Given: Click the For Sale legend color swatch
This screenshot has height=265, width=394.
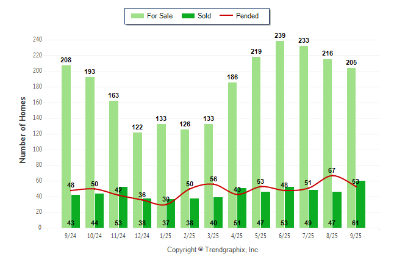Looking at the screenshot, I should [x=137, y=16].
